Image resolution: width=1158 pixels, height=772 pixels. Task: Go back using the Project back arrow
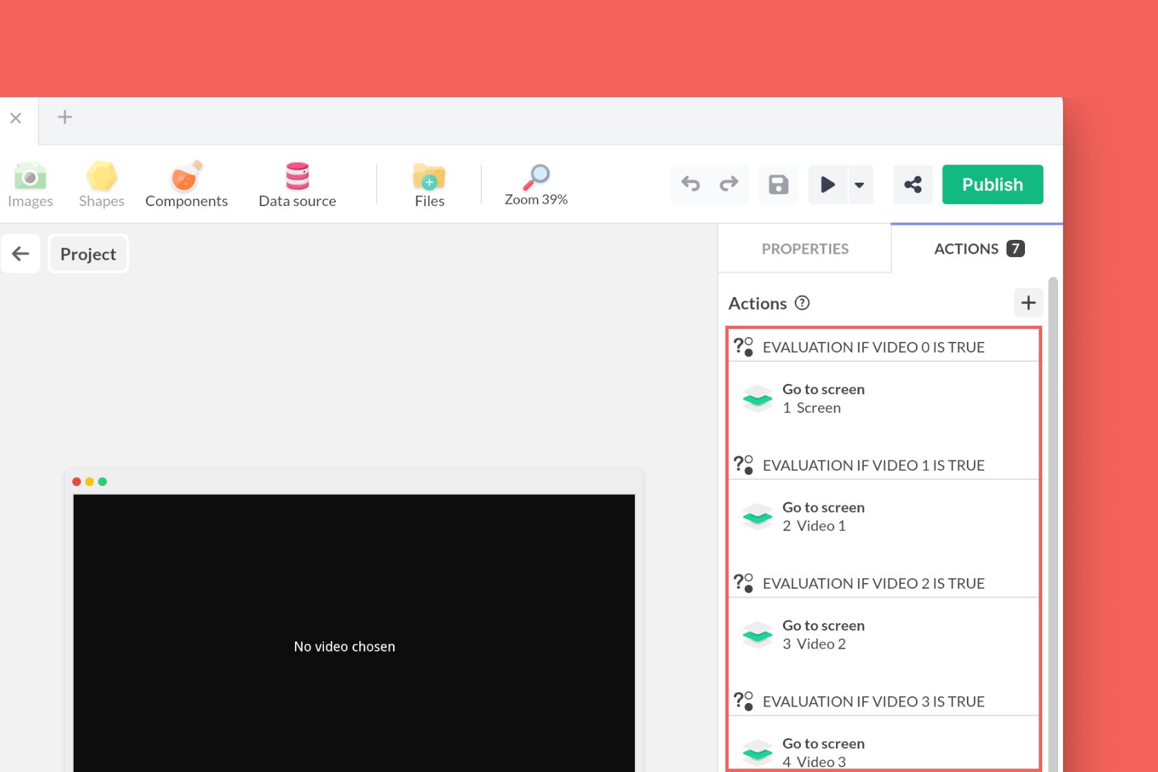[x=21, y=253]
